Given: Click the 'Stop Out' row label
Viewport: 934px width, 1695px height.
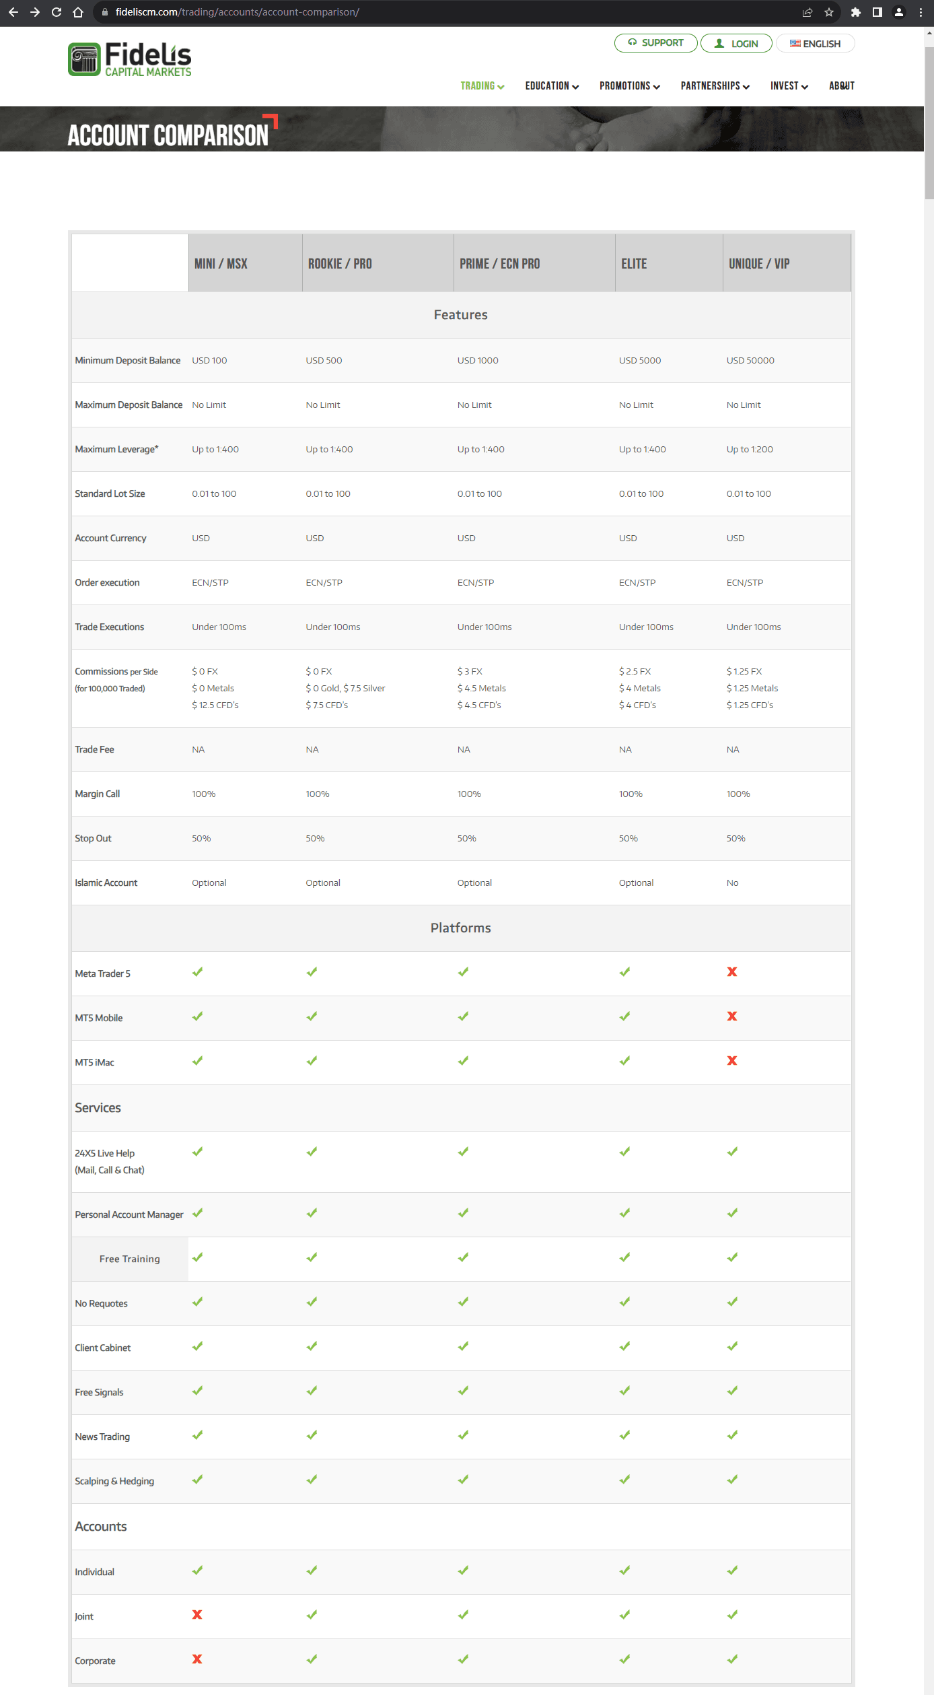Looking at the screenshot, I should click(x=93, y=839).
